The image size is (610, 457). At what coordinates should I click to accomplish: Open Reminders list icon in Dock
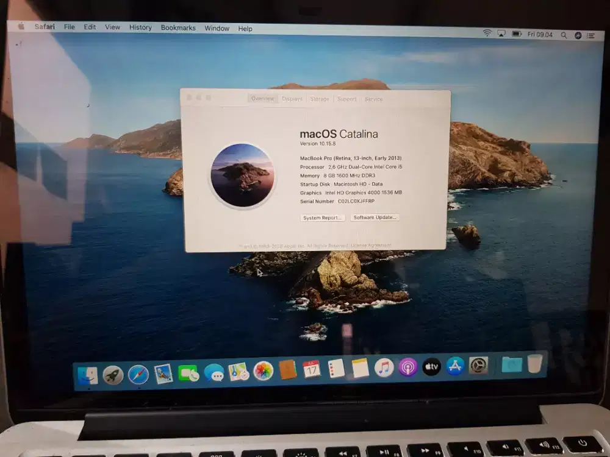(336, 368)
